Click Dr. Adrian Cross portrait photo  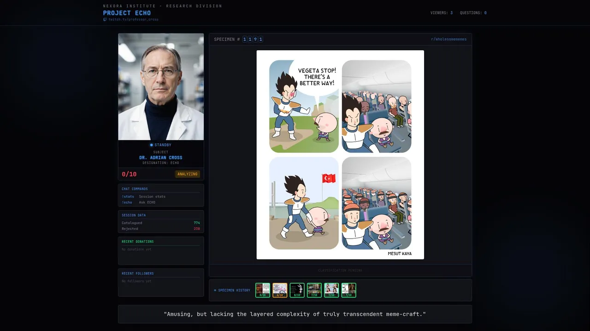161,86
